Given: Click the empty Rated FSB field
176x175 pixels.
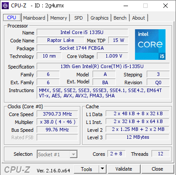Looking at the screenshot, I should pyautogui.click(x=57, y=137).
